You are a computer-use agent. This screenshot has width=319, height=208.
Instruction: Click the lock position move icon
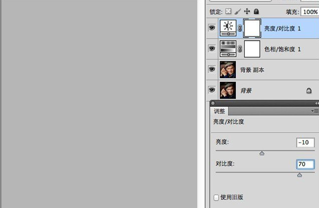[247, 11]
